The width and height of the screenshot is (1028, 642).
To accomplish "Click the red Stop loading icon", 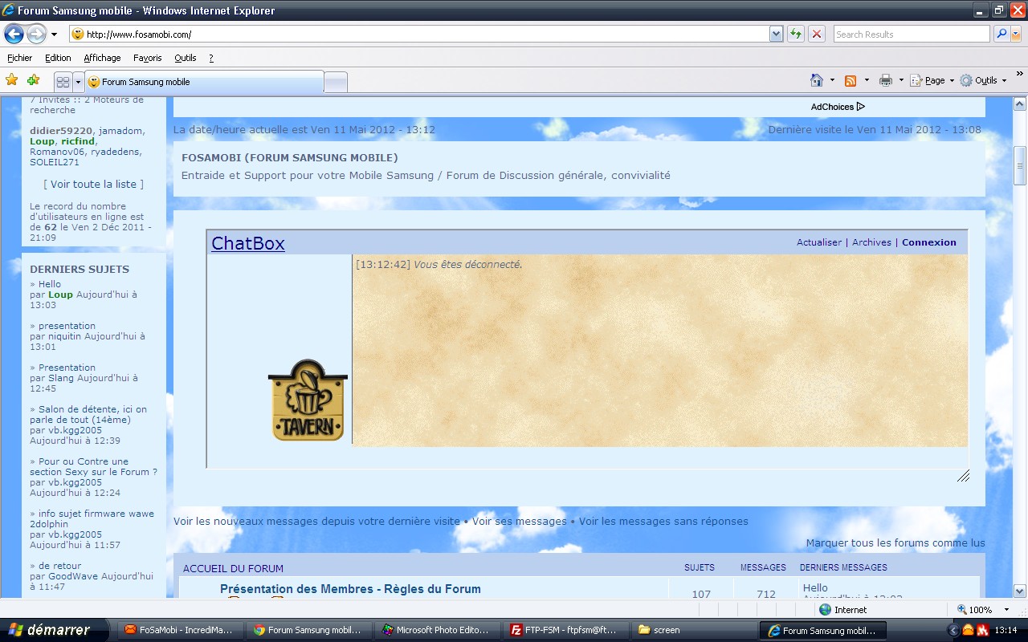I will tap(817, 34).
